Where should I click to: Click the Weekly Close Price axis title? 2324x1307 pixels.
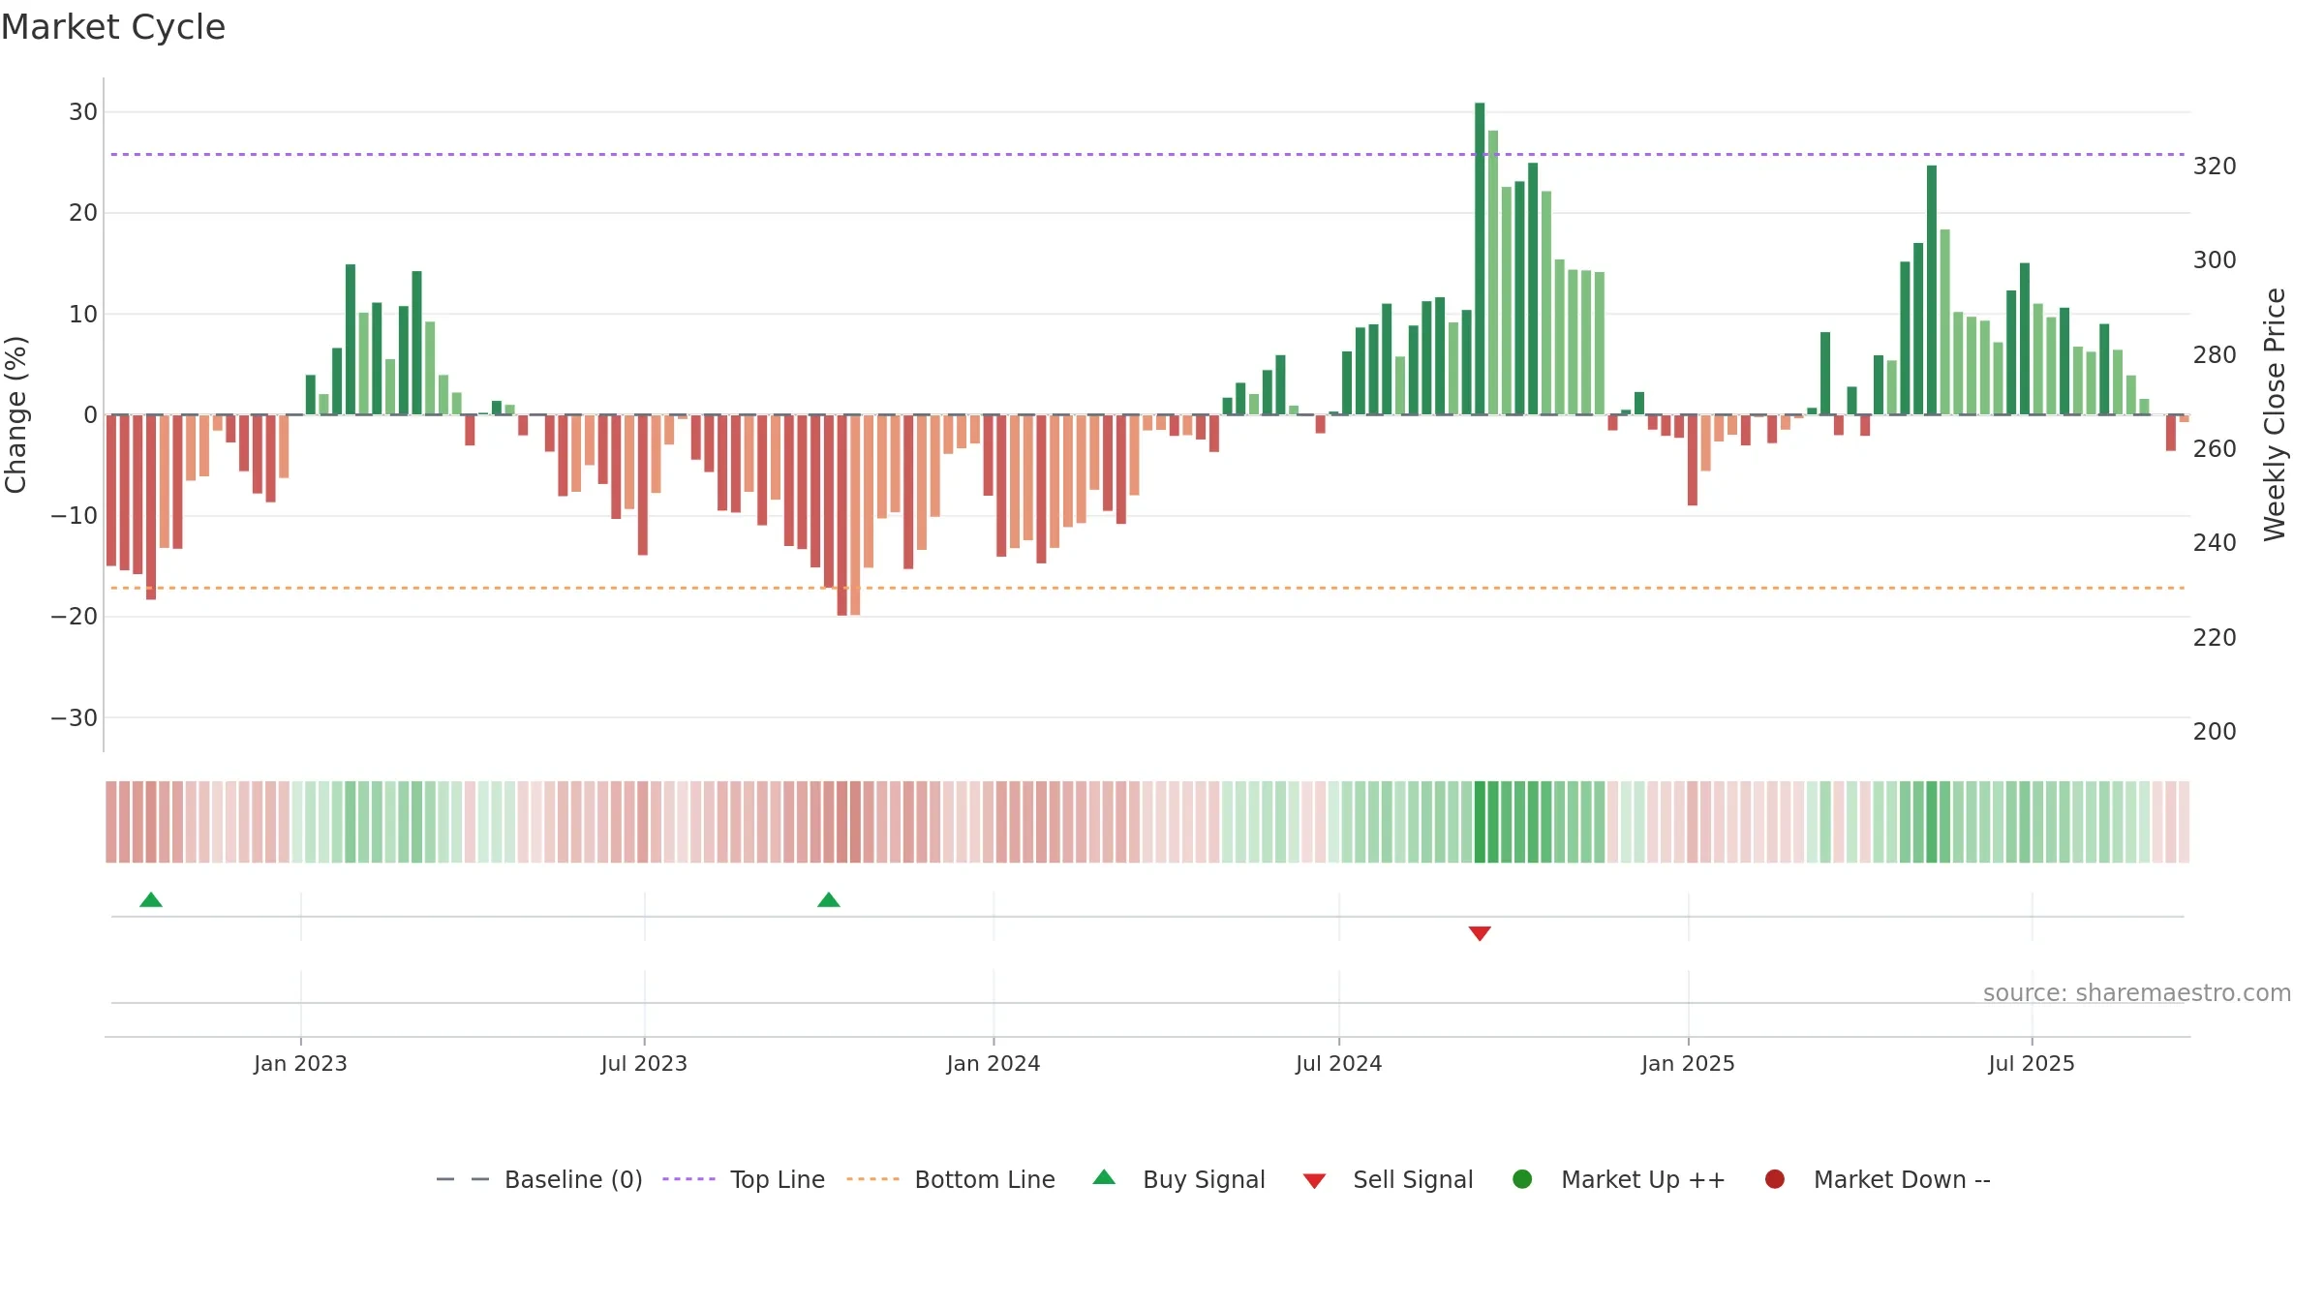pos(2275,414)
